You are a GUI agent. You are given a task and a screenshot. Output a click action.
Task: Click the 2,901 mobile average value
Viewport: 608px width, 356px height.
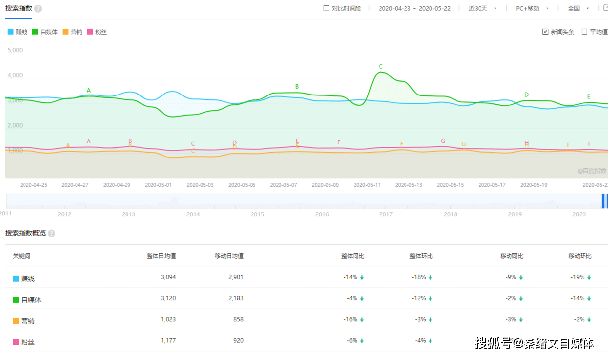pyautogui.click(x=236, y=277)
